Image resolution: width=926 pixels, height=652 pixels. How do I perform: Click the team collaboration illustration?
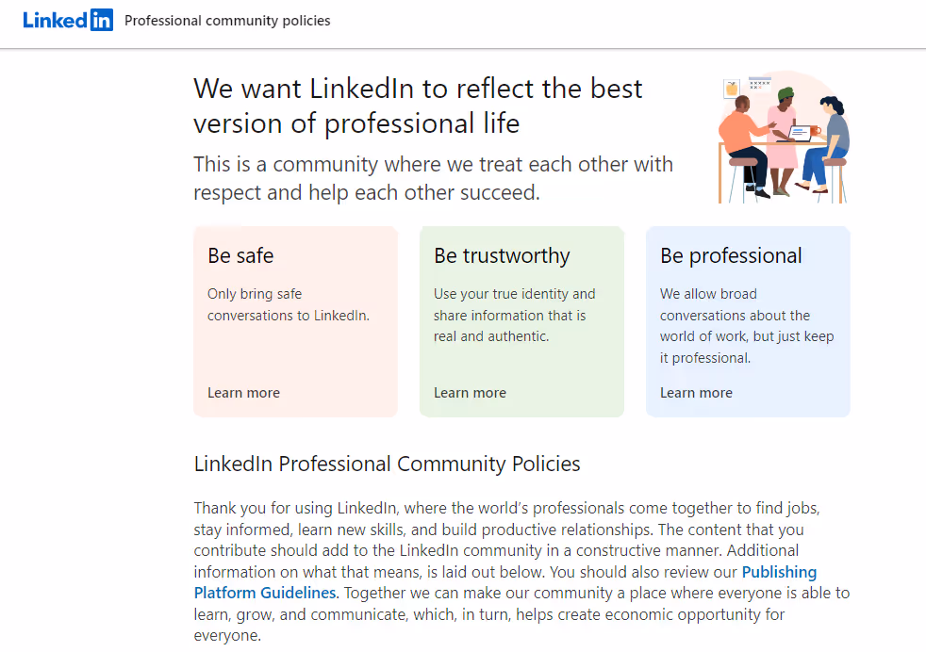pos(783,137)
